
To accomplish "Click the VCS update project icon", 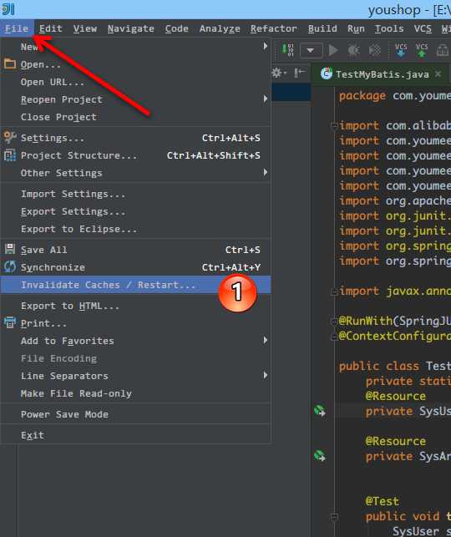I will click(x=401, y=50).
